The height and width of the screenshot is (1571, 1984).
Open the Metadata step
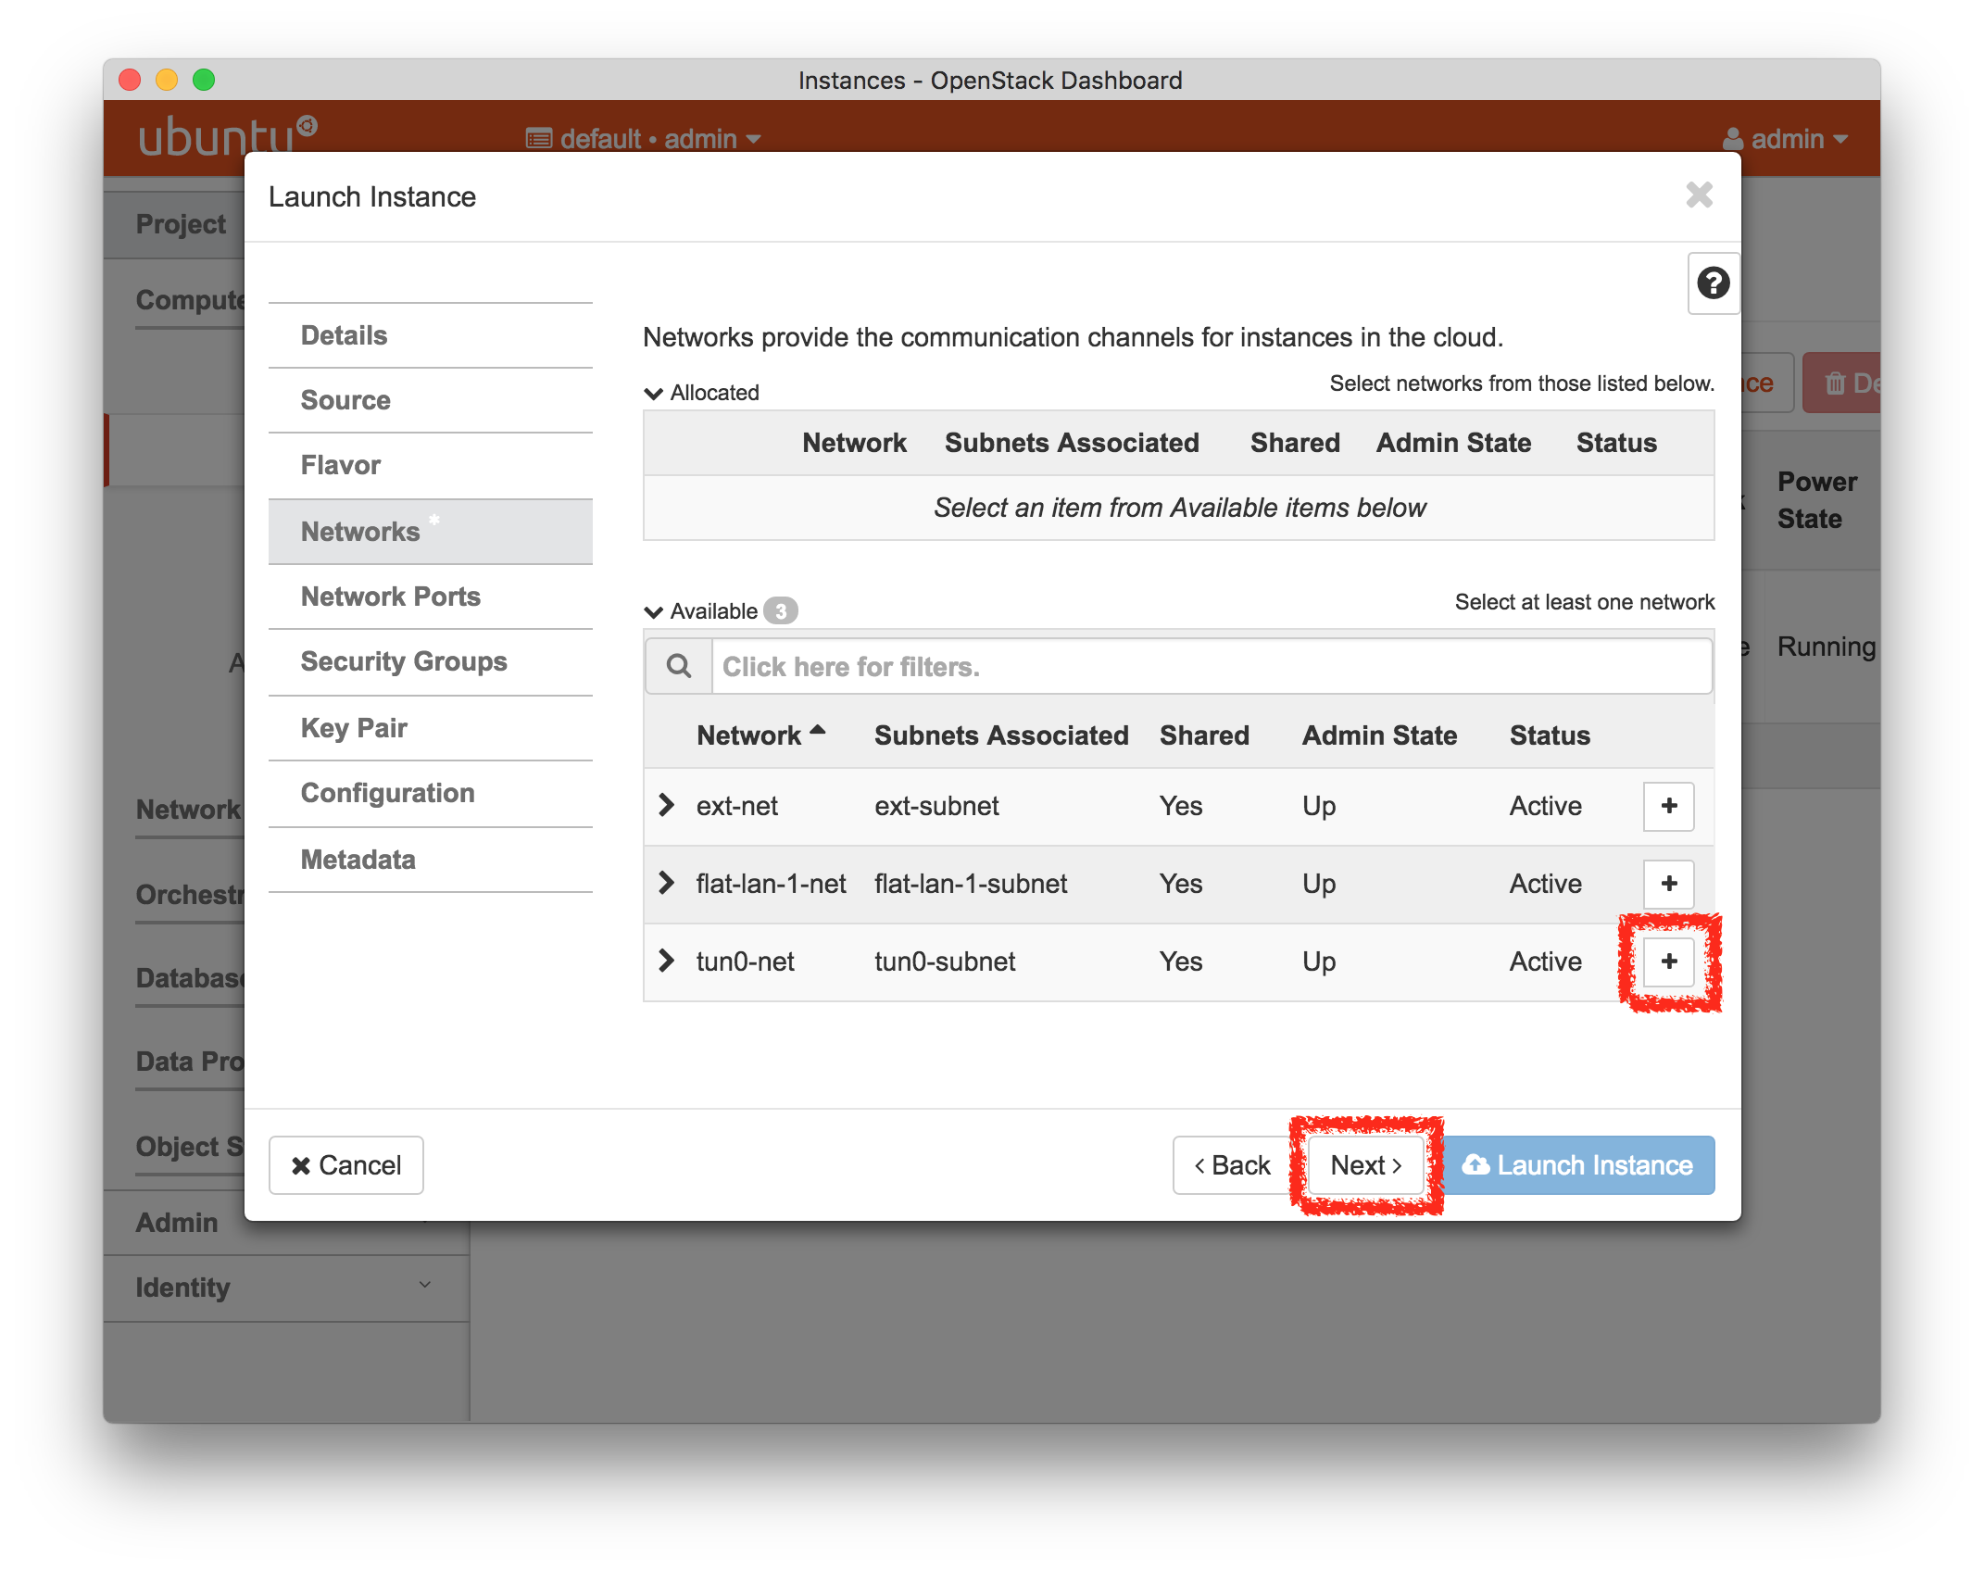(x=431, y=860)
